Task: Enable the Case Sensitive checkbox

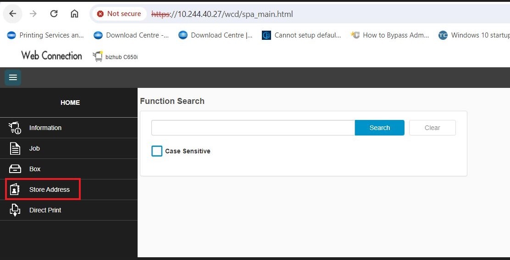Action: click(x=157, y=151)
